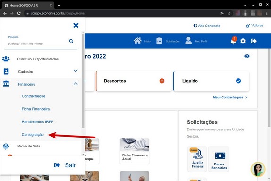Open the Descontos card

[134, 81]
